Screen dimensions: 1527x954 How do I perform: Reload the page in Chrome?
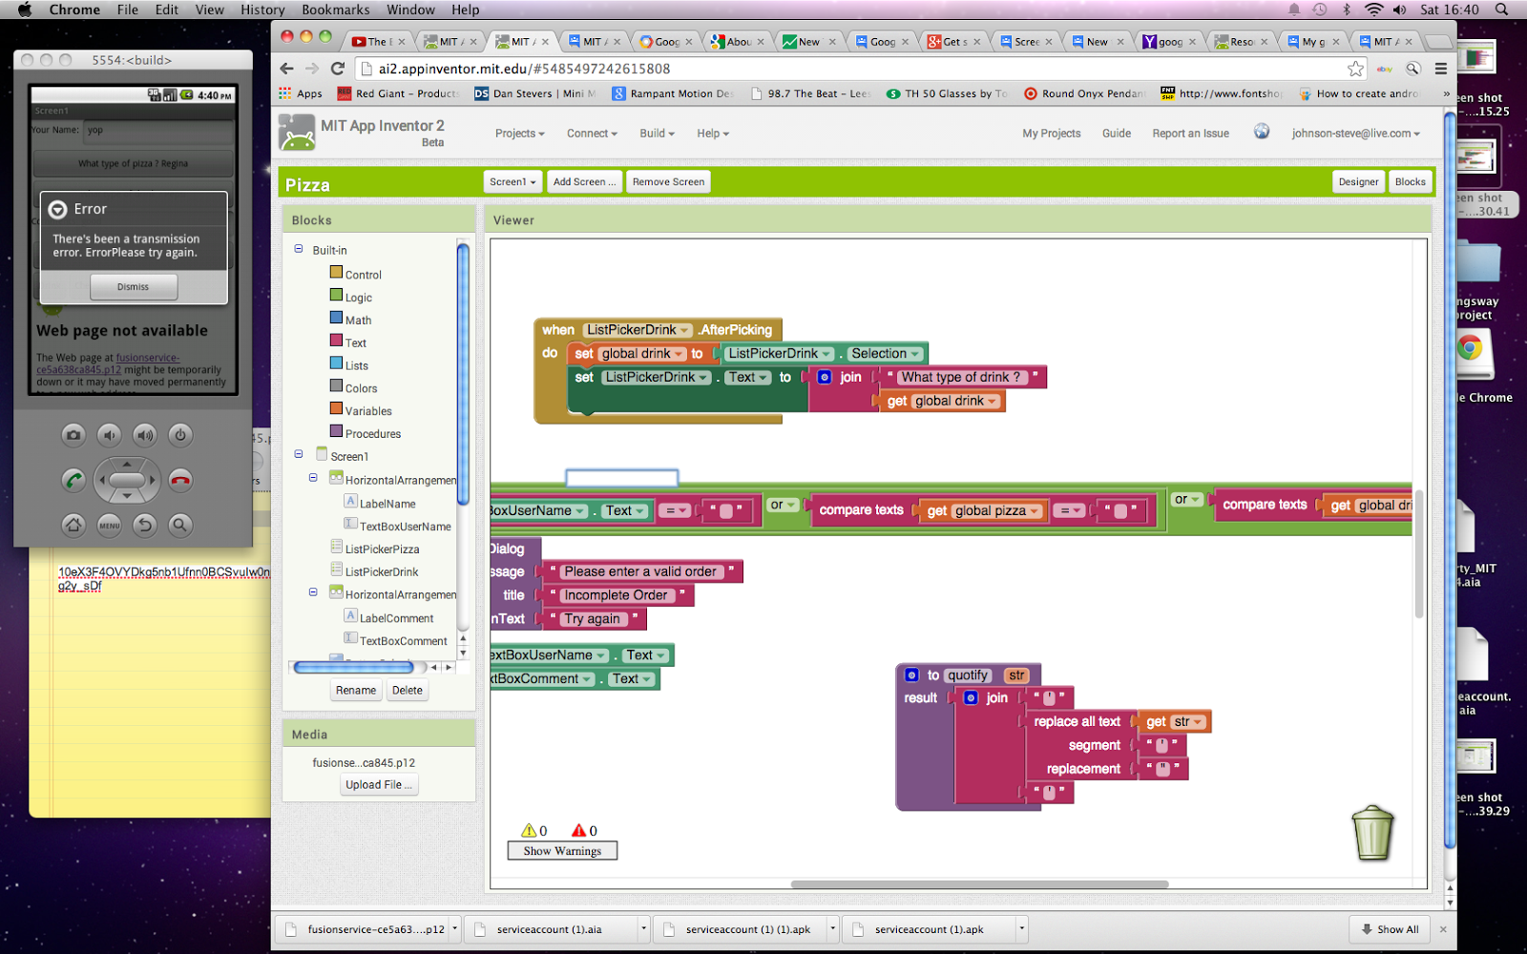(337, 69)
